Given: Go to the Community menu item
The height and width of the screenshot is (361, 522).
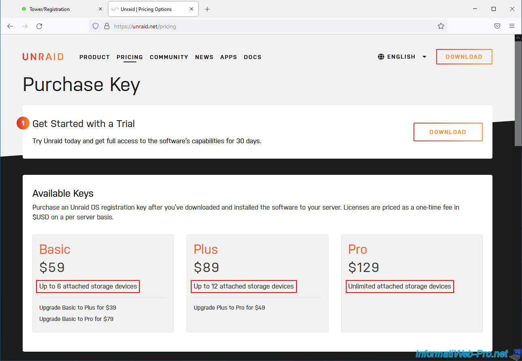Looking at the screenshot, I should pyautogui.click(x=169, y=57).
